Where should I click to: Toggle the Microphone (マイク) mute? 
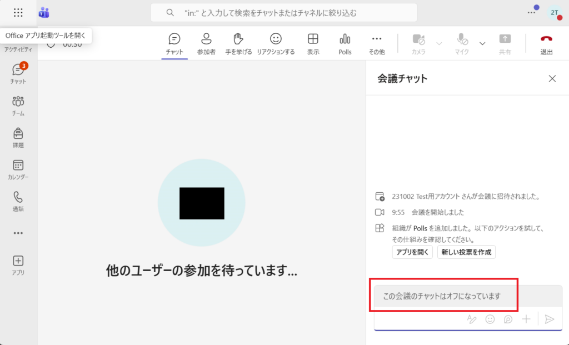click(x=462, y=43)
